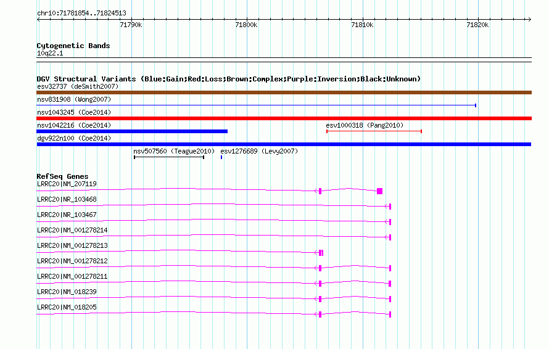The height and width of the screenshot is (349, 549).
Task: Click the exon at end of NR_103467
Action: 390,222
